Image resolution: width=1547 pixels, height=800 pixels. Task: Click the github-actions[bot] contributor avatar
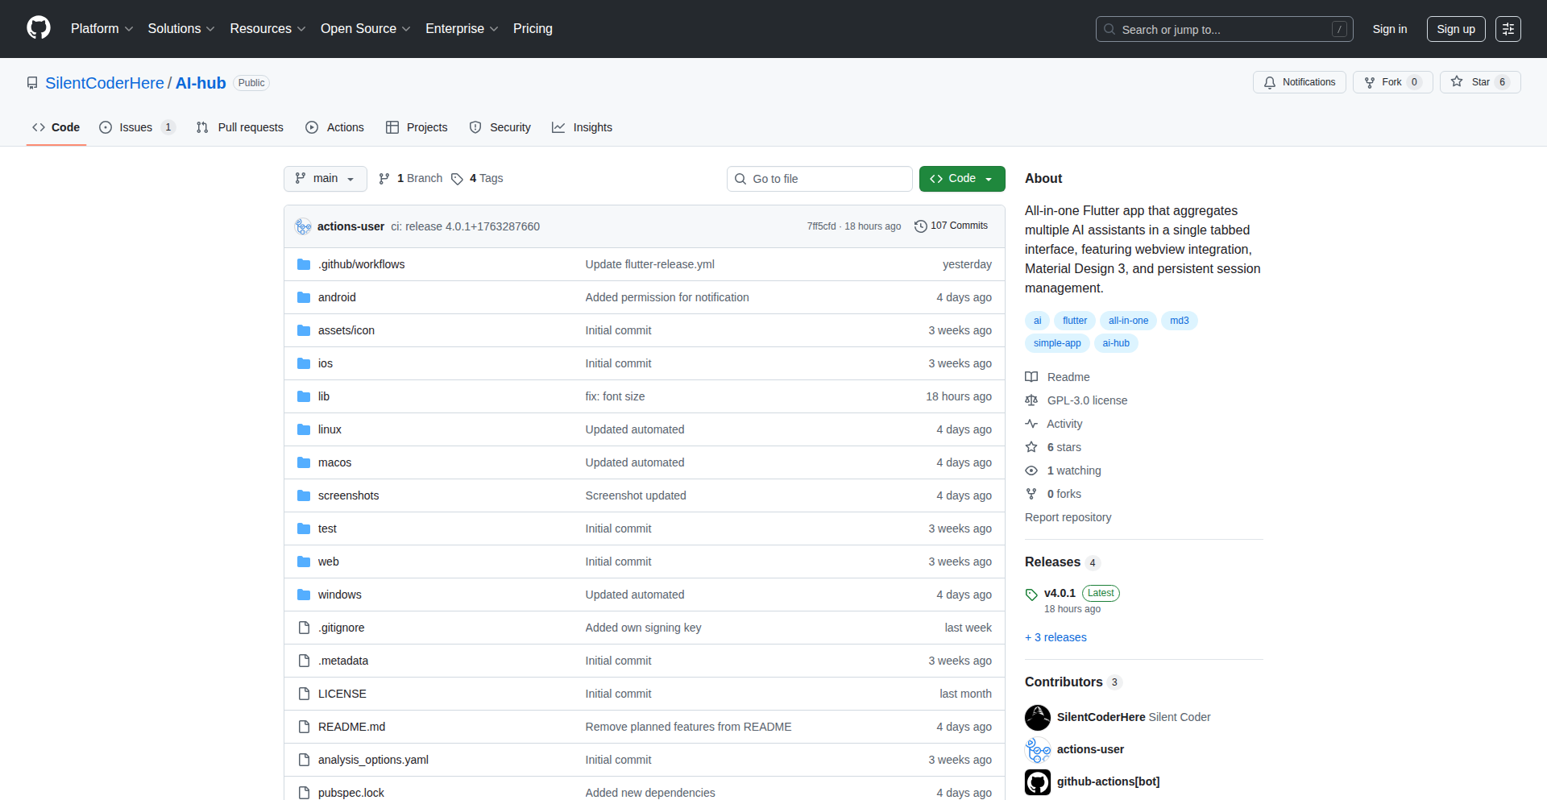pyautogui.click(x=1038, y=781)
